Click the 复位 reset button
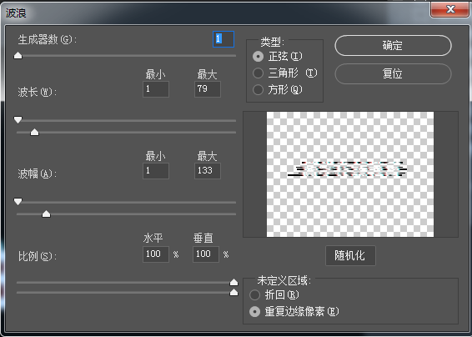This screenshot has width=472, height=337. point(393,73)
